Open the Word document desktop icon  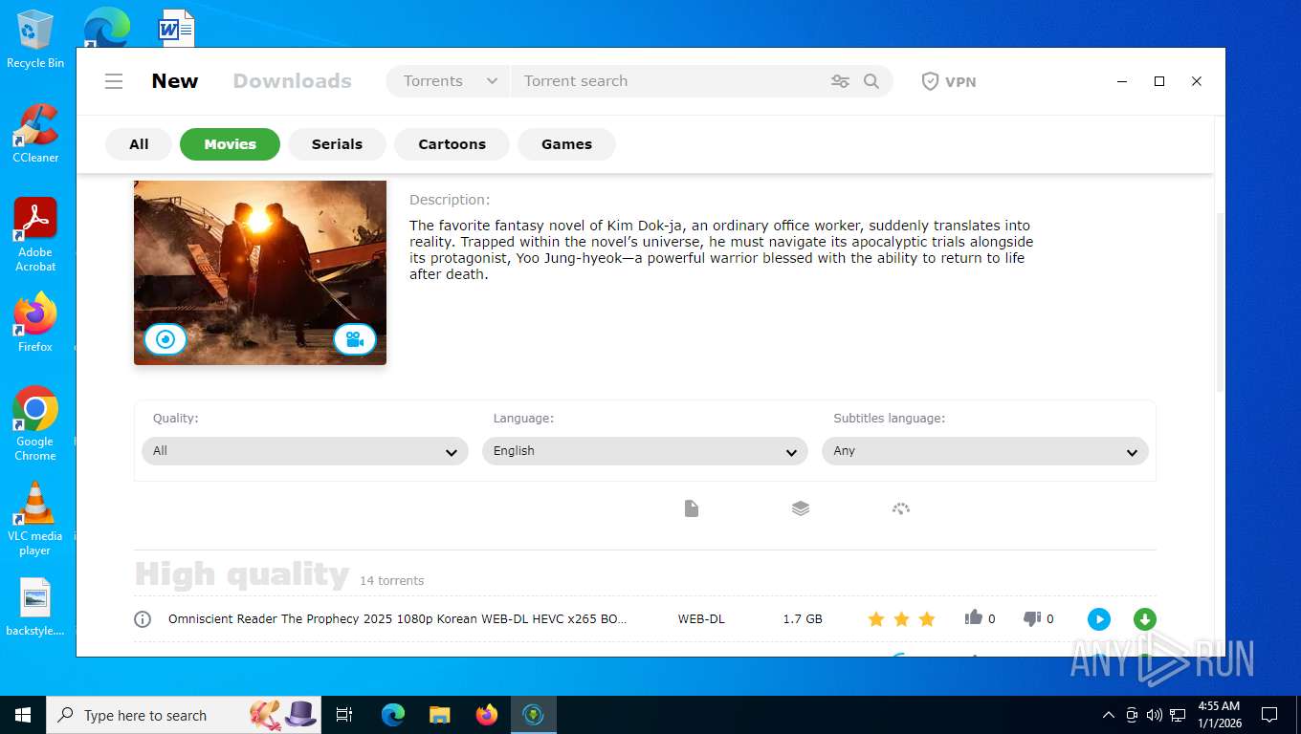pos(176,28)
